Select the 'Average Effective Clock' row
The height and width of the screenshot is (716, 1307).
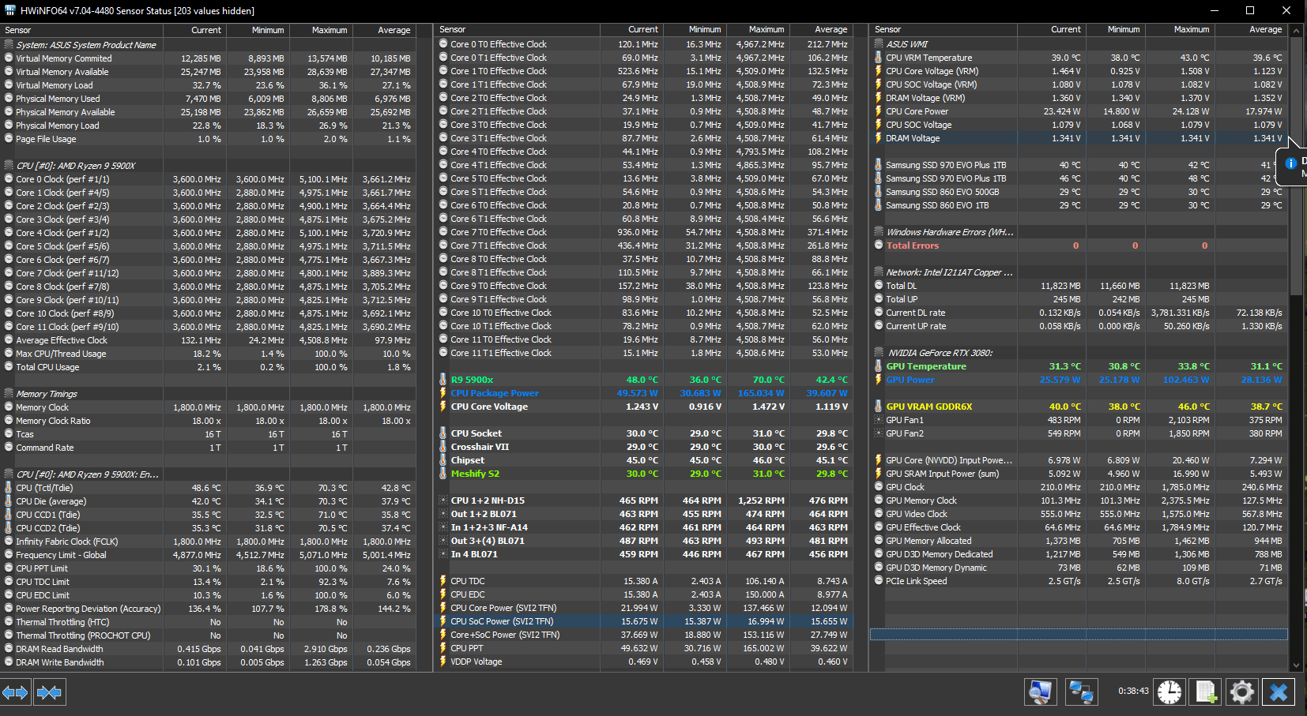209,340
